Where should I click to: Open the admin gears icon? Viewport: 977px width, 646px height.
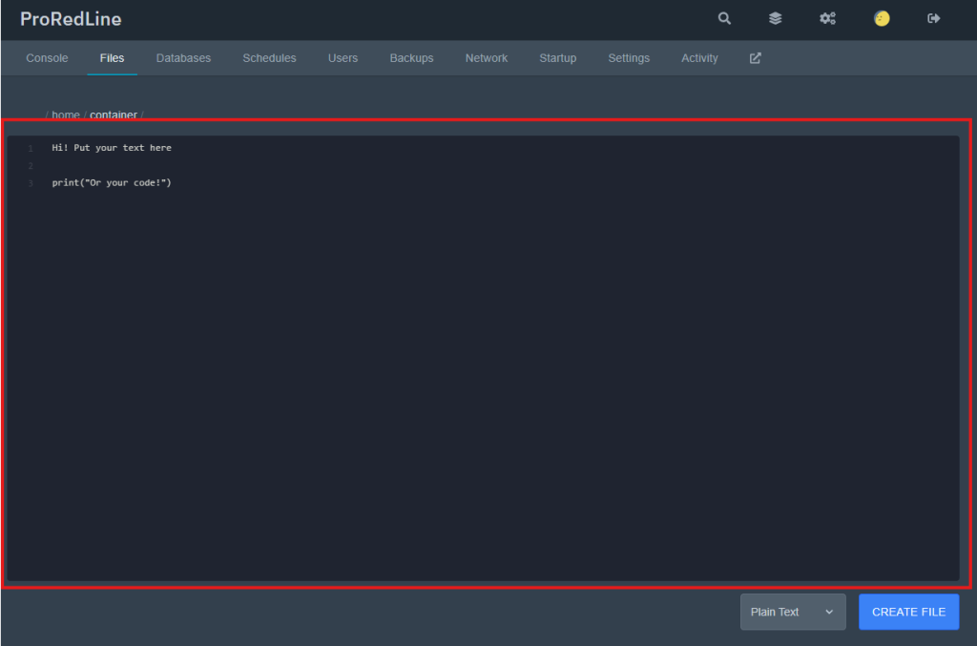point(827,19)
